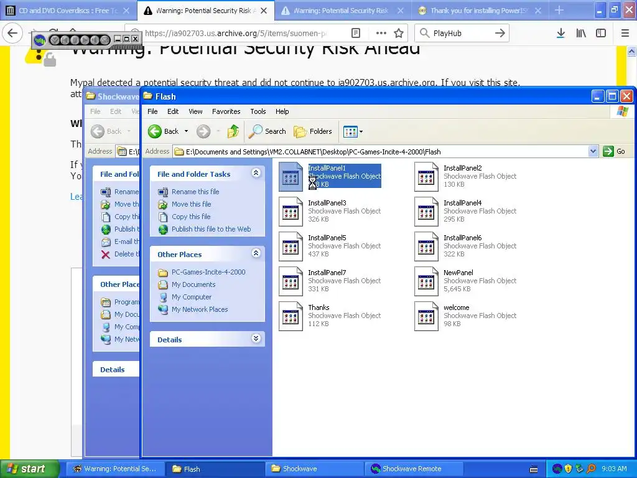Screen dimensions: 637x478
Task: Open the Favorites menu in Flash window
Action: click(226, 111)
